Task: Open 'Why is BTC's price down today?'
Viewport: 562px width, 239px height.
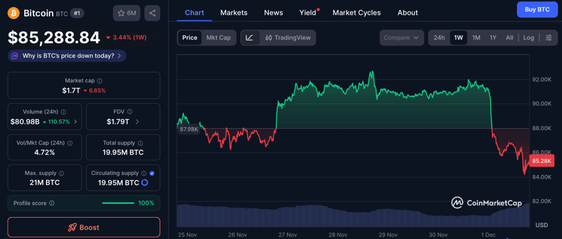Action: 67,56
